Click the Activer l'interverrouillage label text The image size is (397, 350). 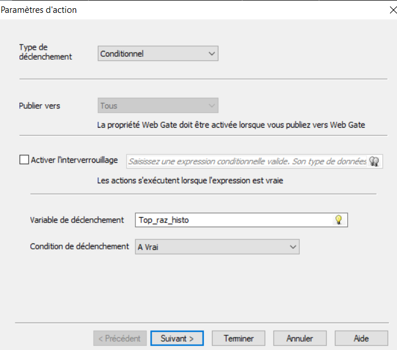click(74, 160)
